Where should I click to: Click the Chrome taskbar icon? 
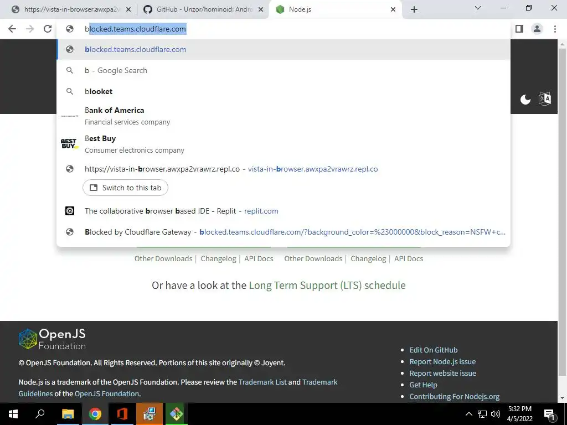[95, 414]
